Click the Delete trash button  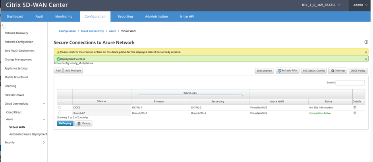point(83,123)
